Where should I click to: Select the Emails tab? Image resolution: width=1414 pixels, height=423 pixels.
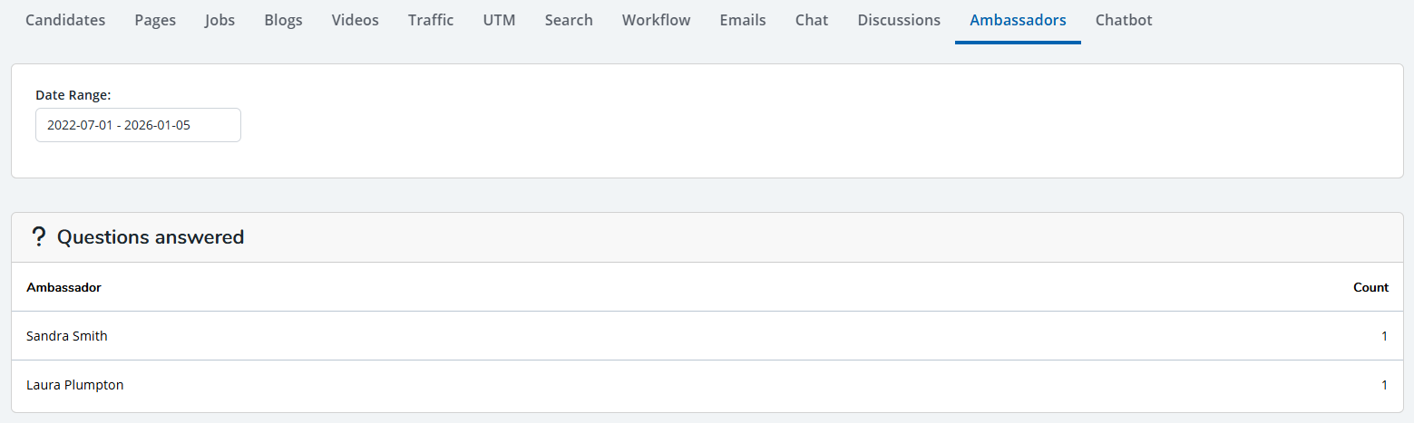pos(743,20)
